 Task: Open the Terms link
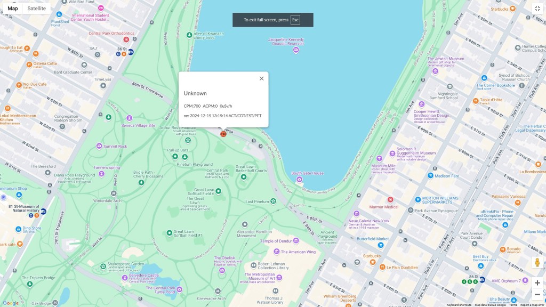pyautogui.click(x=513, y=305)
